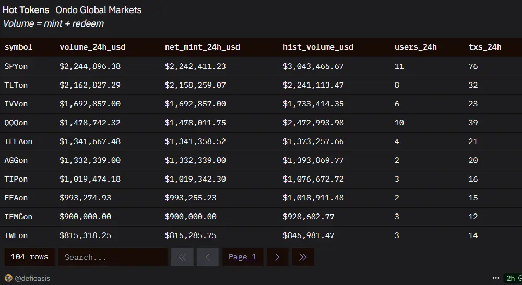This screenshot has height=285, width=522.
Task: Select the IWFon row symbol
Action: click(16, 235)
